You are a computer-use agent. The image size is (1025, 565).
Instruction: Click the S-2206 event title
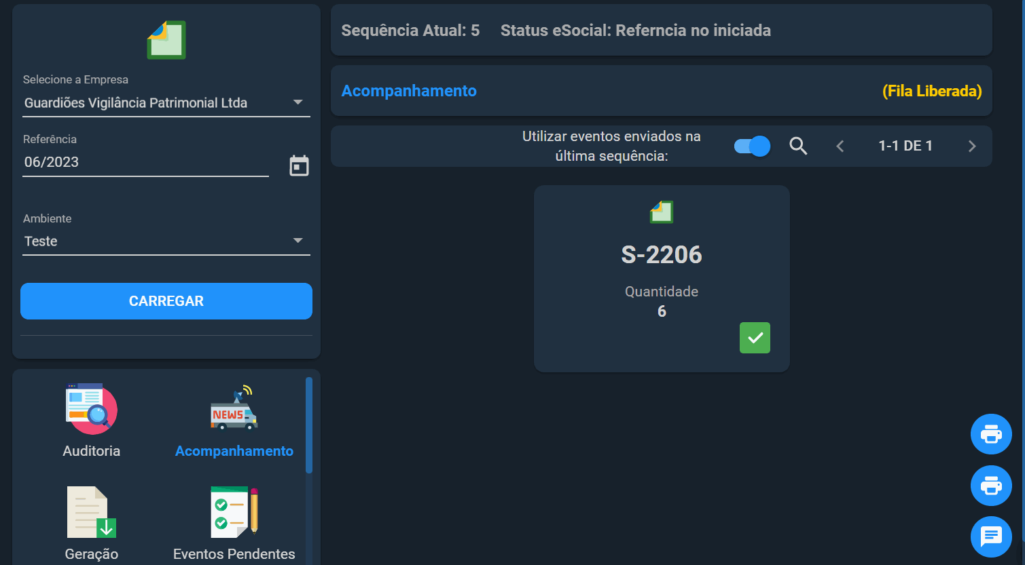tap(662, 254)
